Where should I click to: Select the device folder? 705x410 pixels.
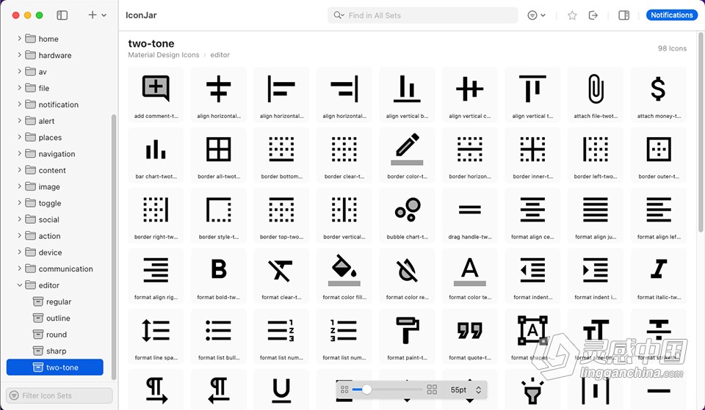click(x=43, y=252)
